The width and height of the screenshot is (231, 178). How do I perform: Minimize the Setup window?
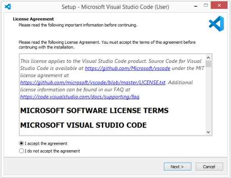(x=196, y=6)
